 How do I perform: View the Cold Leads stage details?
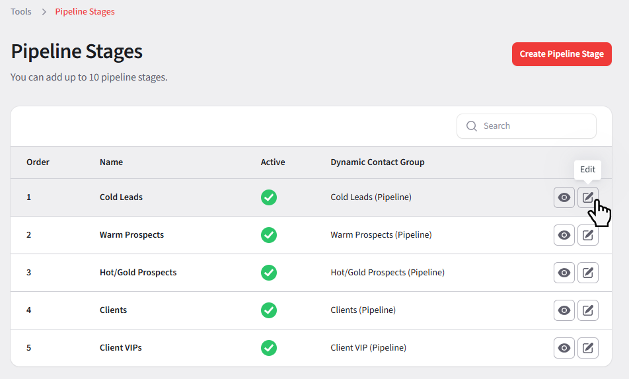(564, 197)
